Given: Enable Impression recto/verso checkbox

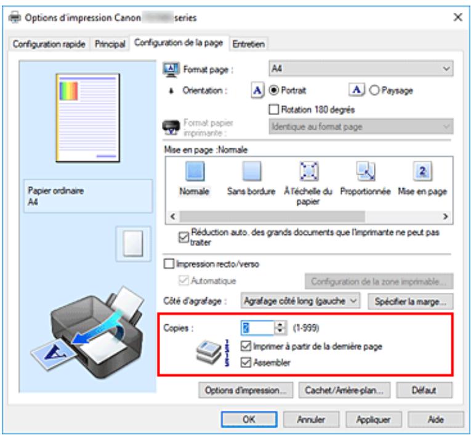Looking at the screenshot, I should (x=169, y=264).
